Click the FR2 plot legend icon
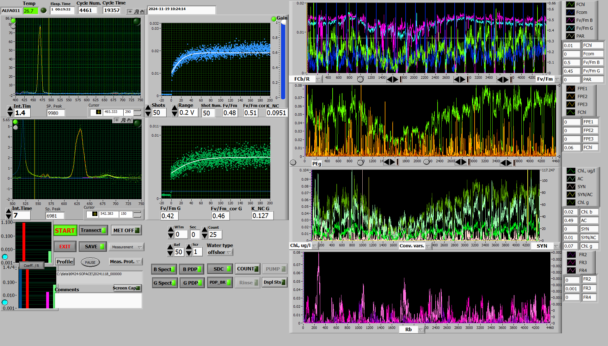Image resolution: width=608 pixels, height=346 pixels. coord(571,255)
